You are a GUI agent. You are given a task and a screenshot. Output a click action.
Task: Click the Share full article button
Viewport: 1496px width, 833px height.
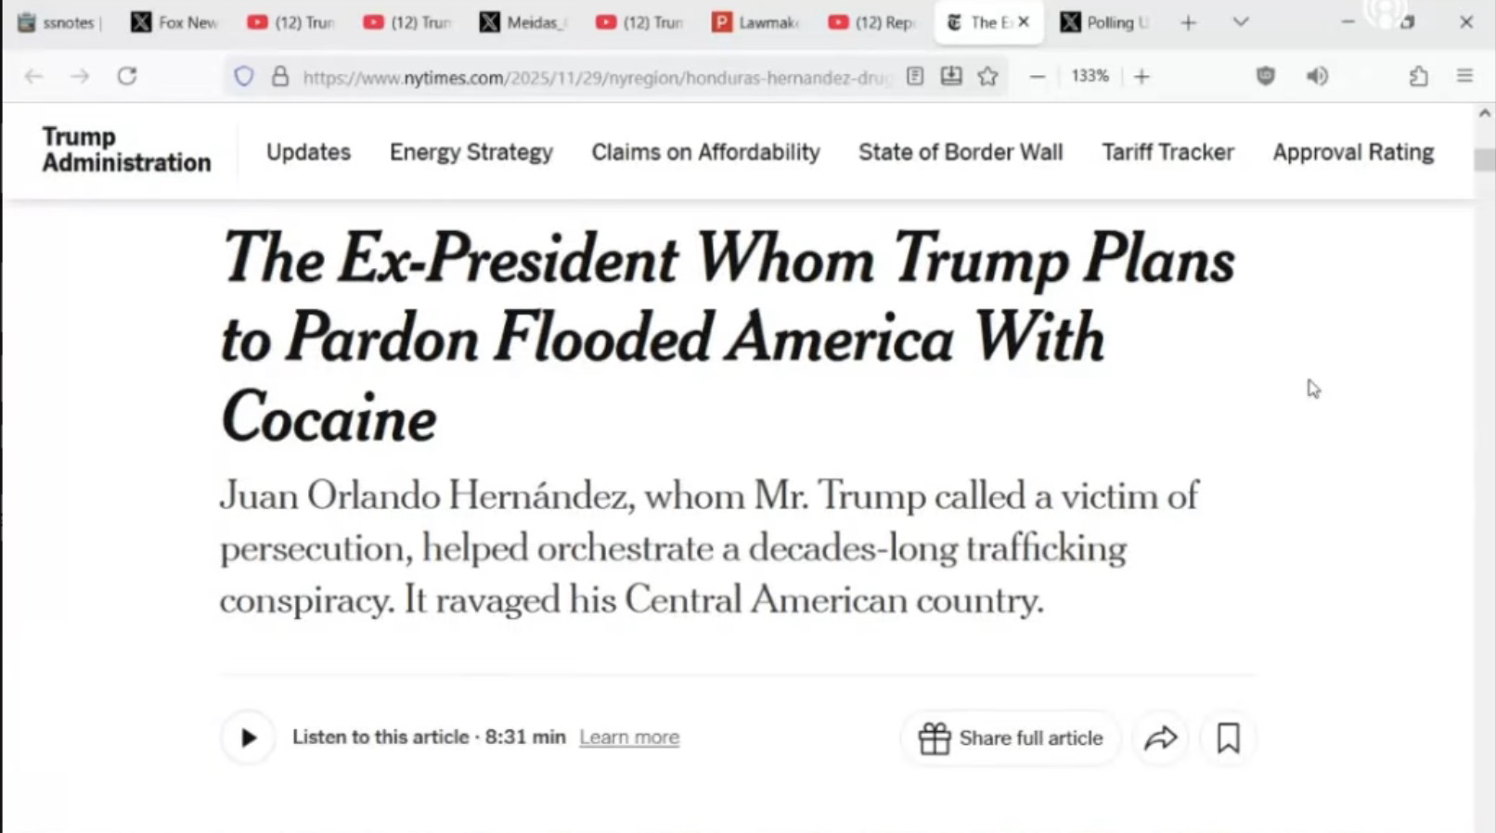pyautogui.click(x=1011, y=738)
